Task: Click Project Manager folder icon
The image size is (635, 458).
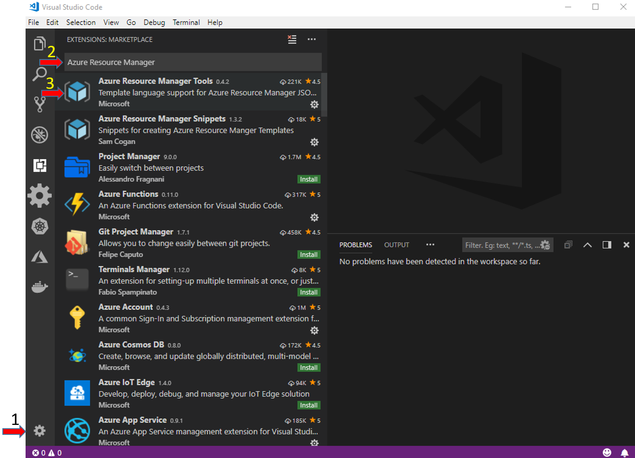Action: pyautogui.click(x=77, y=167)
